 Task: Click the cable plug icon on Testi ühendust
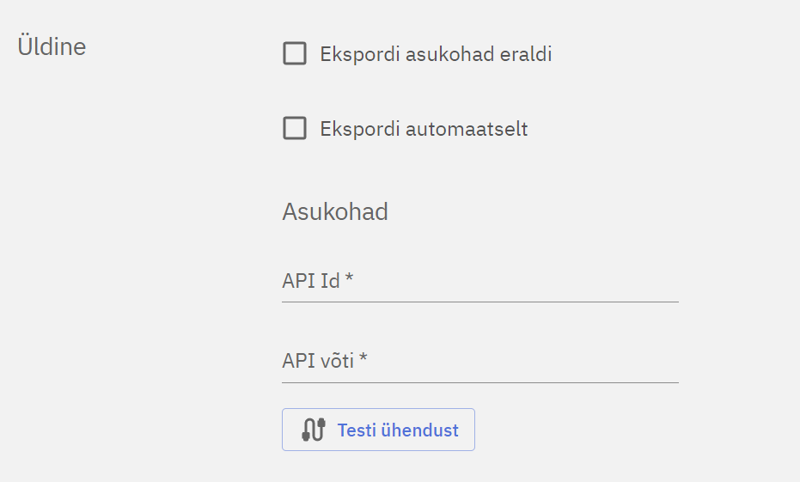tap(314, 430)
